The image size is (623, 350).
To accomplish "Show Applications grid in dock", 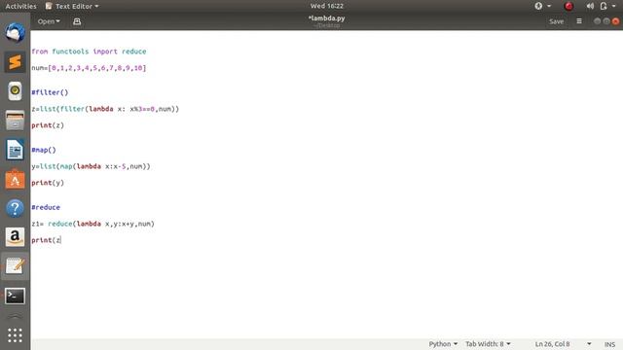I will 16,335.
